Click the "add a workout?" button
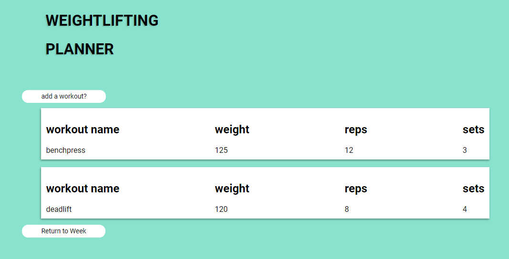The height and width of the screenshot is (259, 509). click(x=64, y=96)
